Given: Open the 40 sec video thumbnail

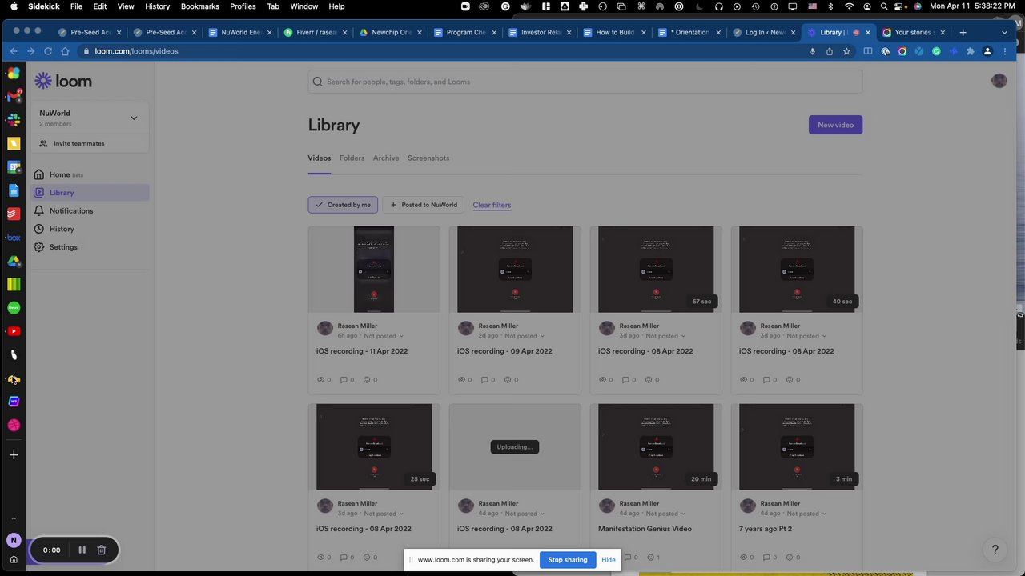Looking at the screenshot, I should click(797, 270).
